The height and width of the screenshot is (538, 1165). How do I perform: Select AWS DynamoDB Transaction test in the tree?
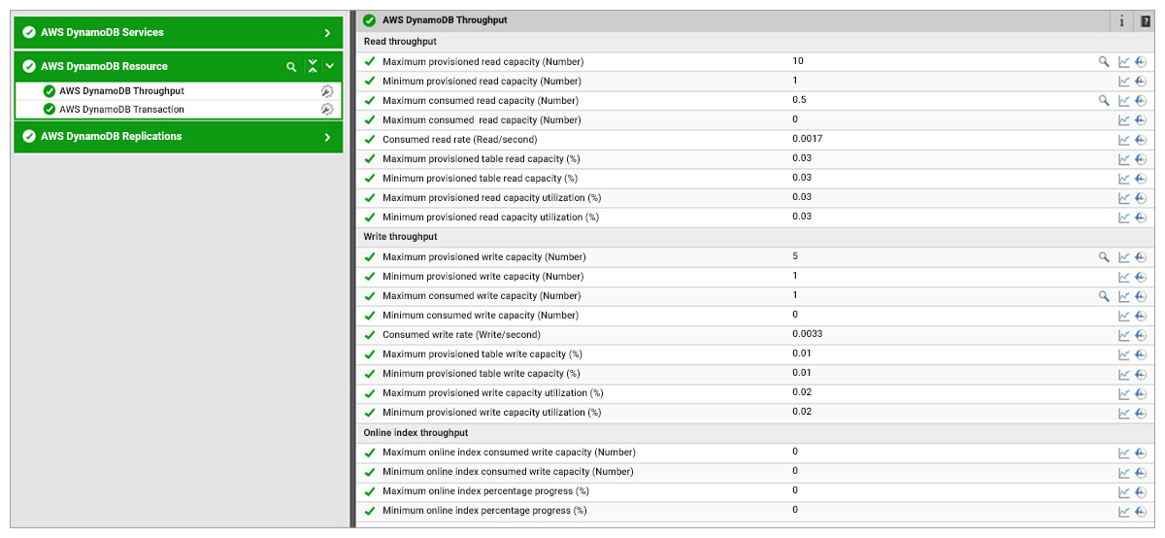[121, 110]
